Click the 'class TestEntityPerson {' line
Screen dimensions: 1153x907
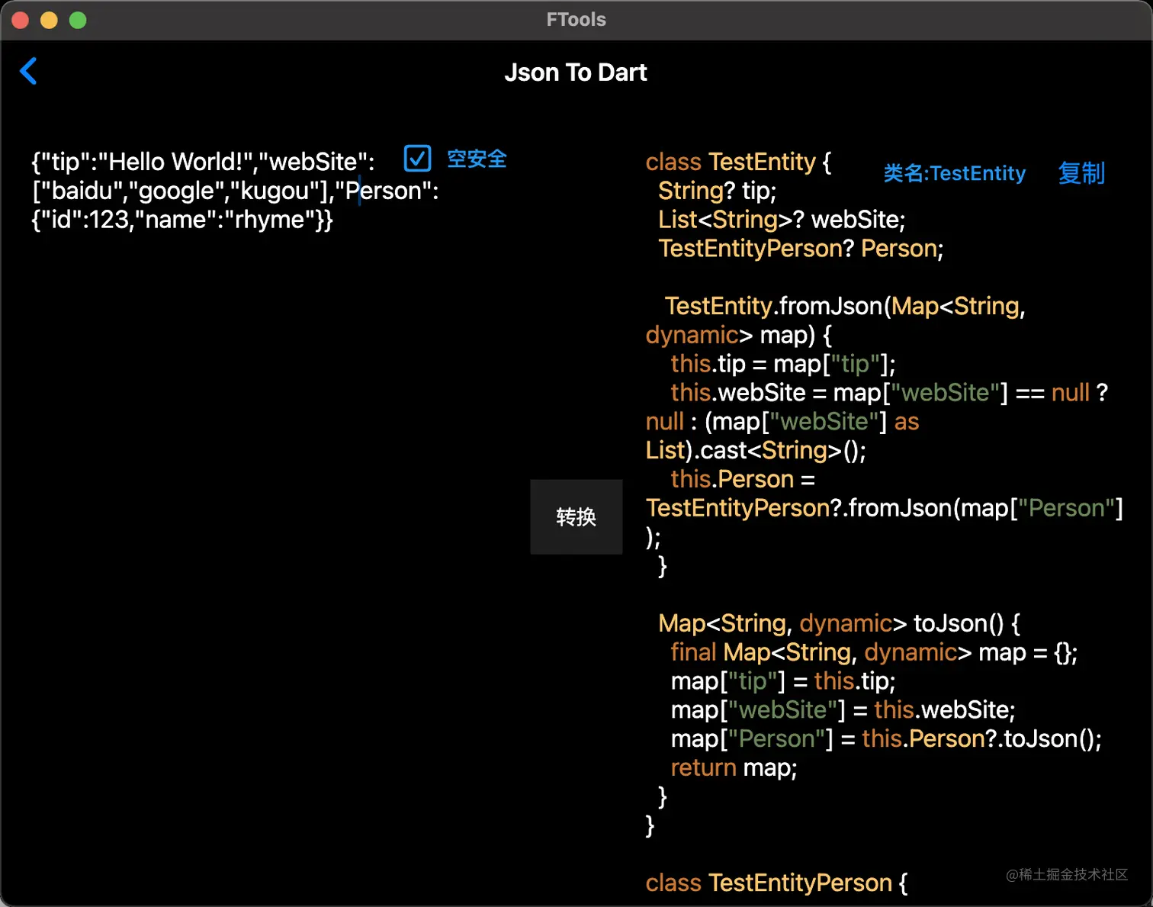(x=776, y=883)
